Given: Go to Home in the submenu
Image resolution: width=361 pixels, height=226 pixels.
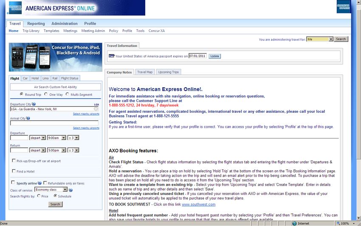Looking at the screenshot, I should coord(13,31).
